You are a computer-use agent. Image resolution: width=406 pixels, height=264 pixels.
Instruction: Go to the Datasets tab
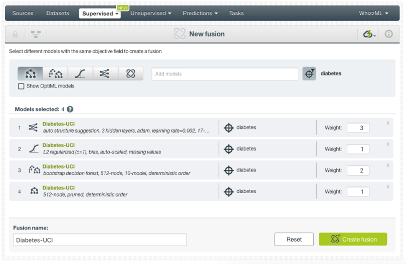(x=58, y=13)
